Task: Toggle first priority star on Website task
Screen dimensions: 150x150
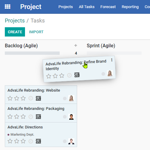Action: [x=10, y=98]
